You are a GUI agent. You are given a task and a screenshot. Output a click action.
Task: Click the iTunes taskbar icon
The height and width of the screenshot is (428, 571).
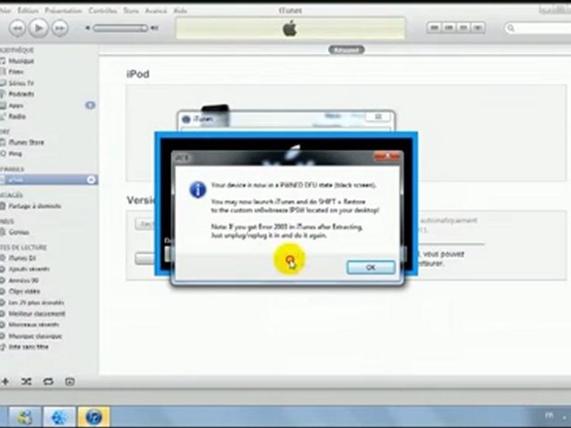(93, 417)
